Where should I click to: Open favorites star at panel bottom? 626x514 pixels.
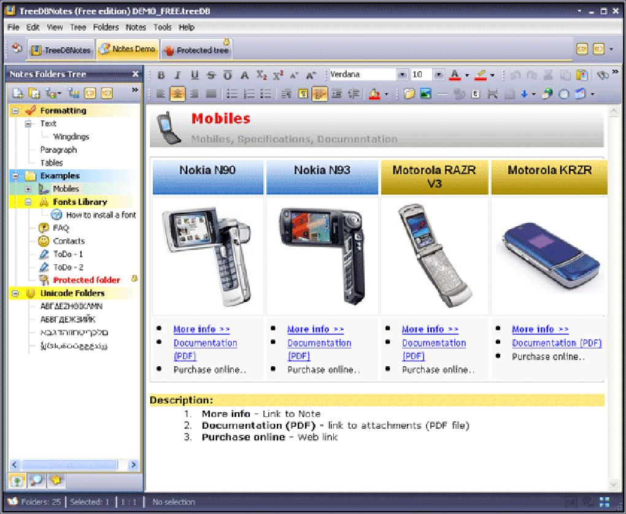pyautogui.click(x=56, y=481)
